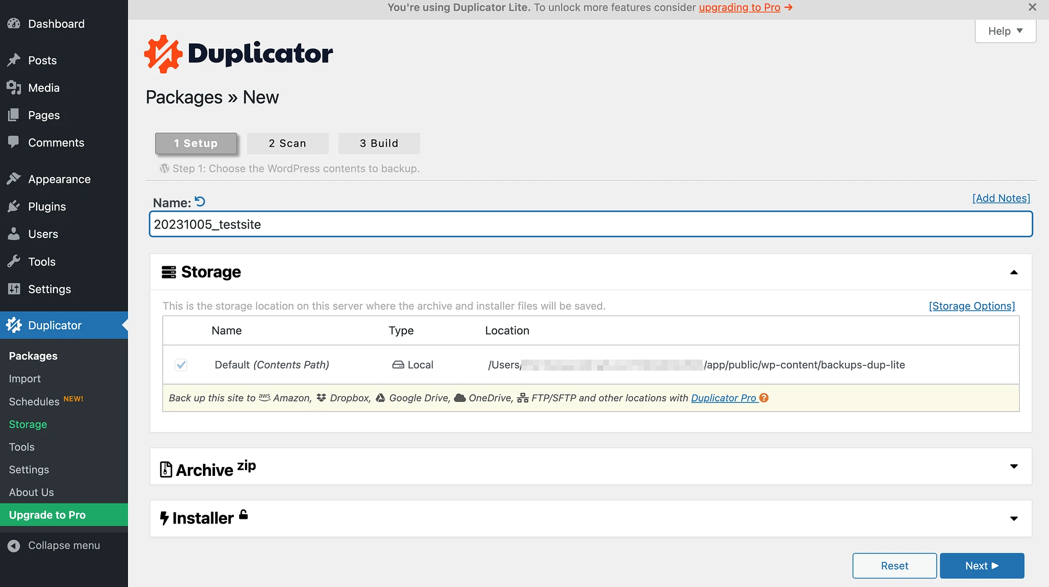Click the Dashboard menu icon
Screen dimensions: 1049x587
(x=13, y=24)
